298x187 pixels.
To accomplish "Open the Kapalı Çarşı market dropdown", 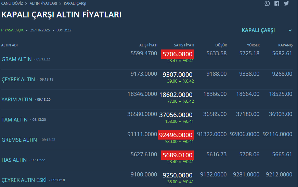I will (x=258, y=30).
